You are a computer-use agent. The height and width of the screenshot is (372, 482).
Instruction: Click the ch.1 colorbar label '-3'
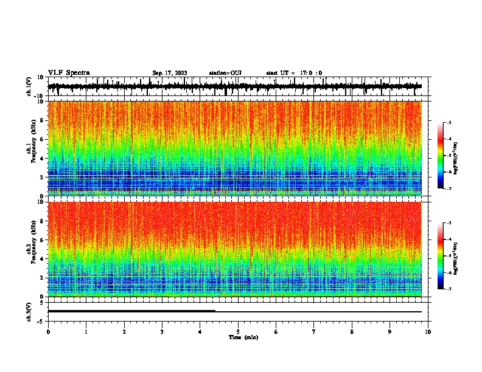pos(449,122)
